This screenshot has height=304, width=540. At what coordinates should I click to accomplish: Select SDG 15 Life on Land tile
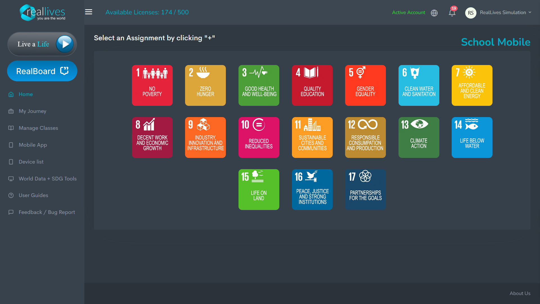(x=259, y=189)
